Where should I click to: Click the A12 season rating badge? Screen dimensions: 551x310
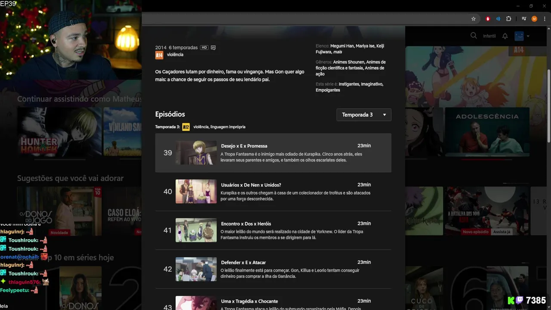(186, 127)
